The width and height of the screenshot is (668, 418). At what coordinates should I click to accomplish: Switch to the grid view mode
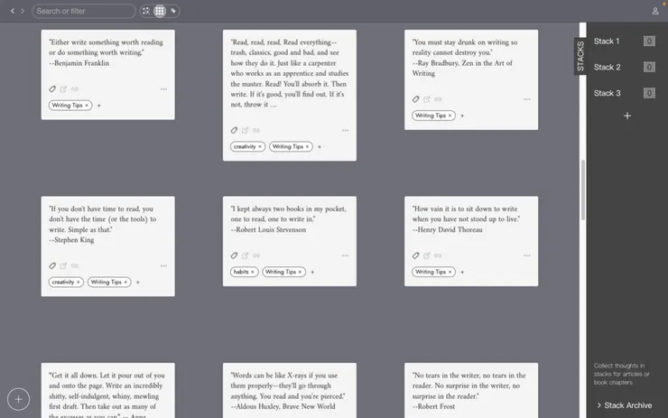tap(160, 11)
